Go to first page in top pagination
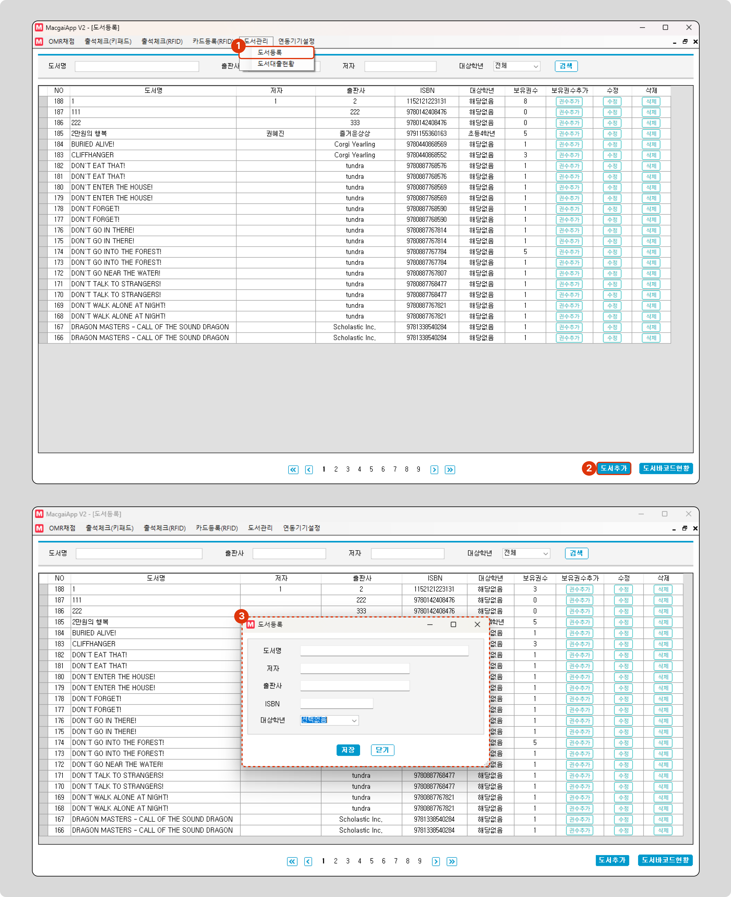731x897 pixels. pyautogui.click(x=293, y=470)
